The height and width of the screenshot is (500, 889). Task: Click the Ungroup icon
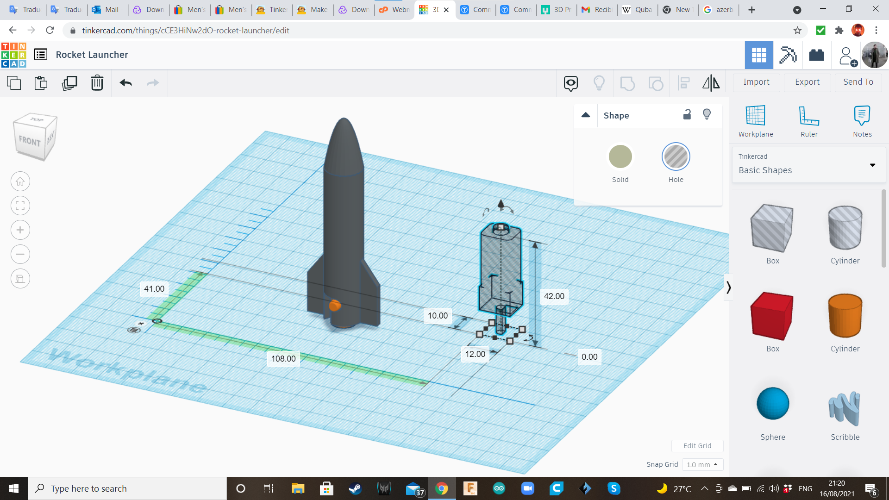click(656, 83)
